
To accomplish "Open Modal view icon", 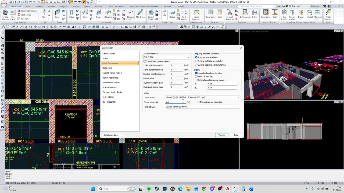I will tap(310, 14).
